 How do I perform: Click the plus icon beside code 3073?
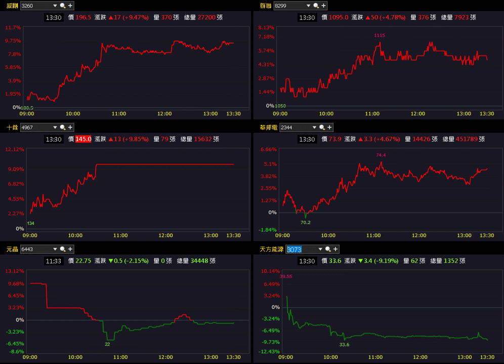point(335,249)
